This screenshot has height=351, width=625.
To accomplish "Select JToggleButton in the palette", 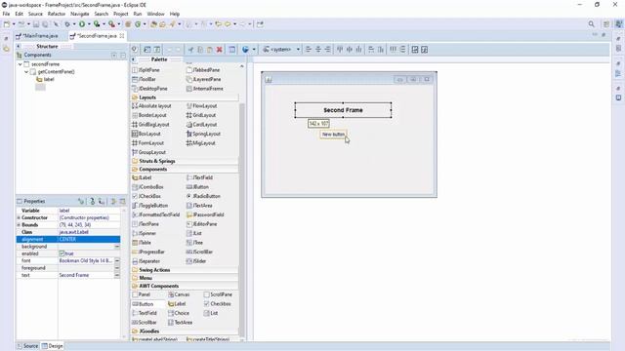I will pyautogui.click(x=149, y=206).
